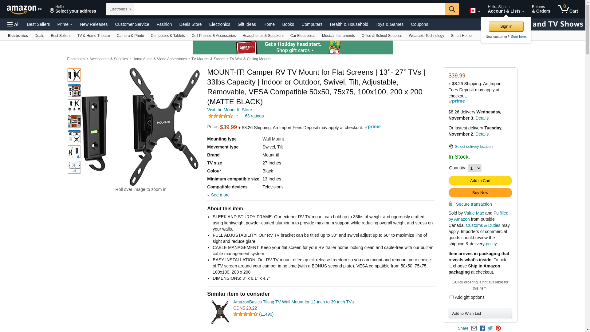Select Headphones & Speakers subcategory tab

pyautogui.click(x=263, y=36)
